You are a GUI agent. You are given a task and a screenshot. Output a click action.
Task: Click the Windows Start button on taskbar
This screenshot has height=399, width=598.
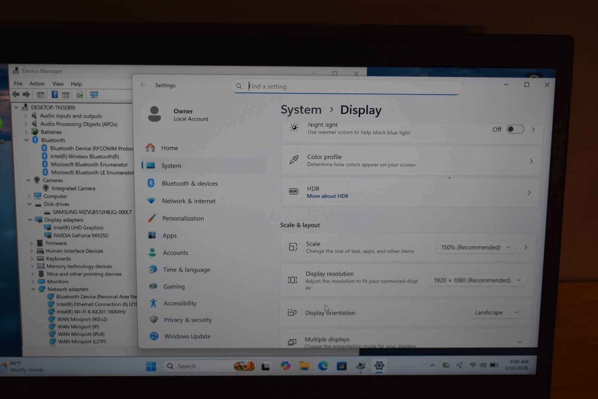coord(151,366)
